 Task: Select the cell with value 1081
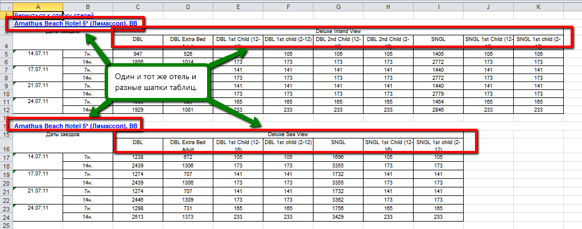[x=188, y=110]
